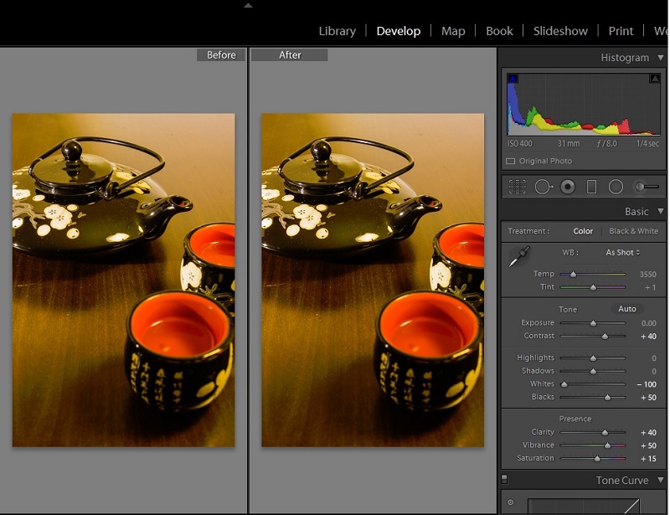This screenshot has width=670, height=515.
Task: Click the Auto tone button
Action: 627,309
